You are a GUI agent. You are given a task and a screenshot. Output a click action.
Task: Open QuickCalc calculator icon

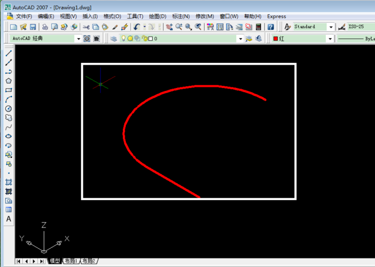coord(258,27)
